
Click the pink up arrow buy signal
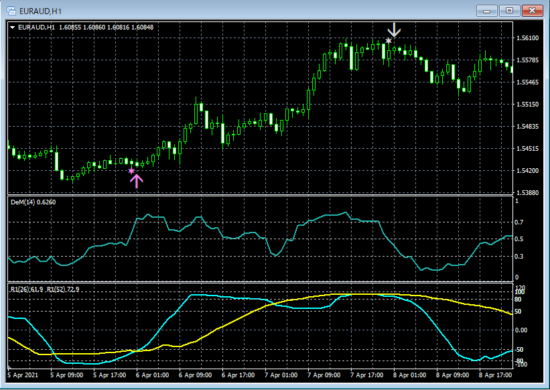click(136, 180)
